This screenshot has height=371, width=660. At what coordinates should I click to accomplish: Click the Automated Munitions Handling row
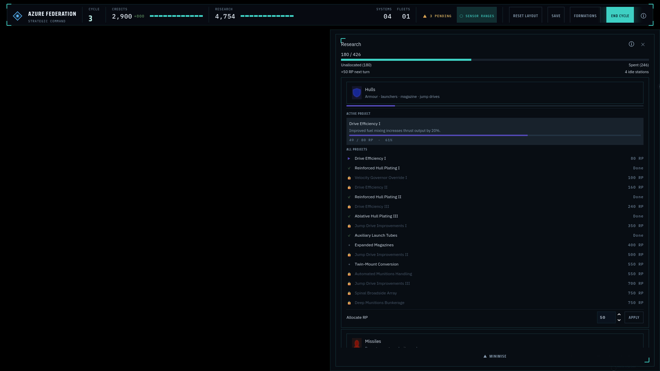495,274
